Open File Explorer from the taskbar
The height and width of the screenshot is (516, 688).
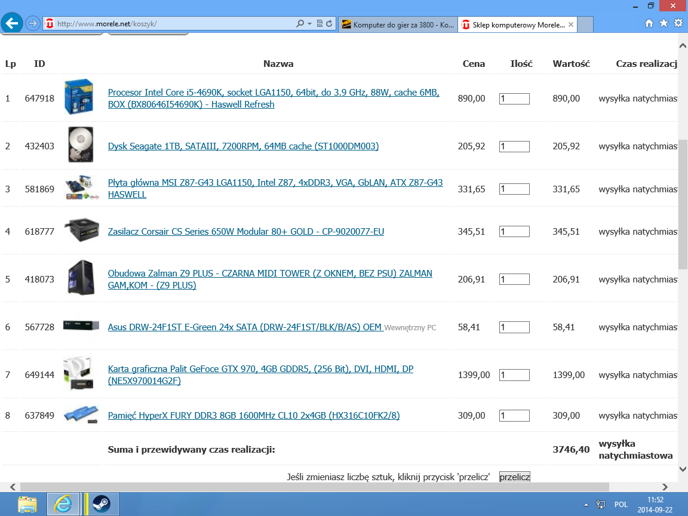27,504
